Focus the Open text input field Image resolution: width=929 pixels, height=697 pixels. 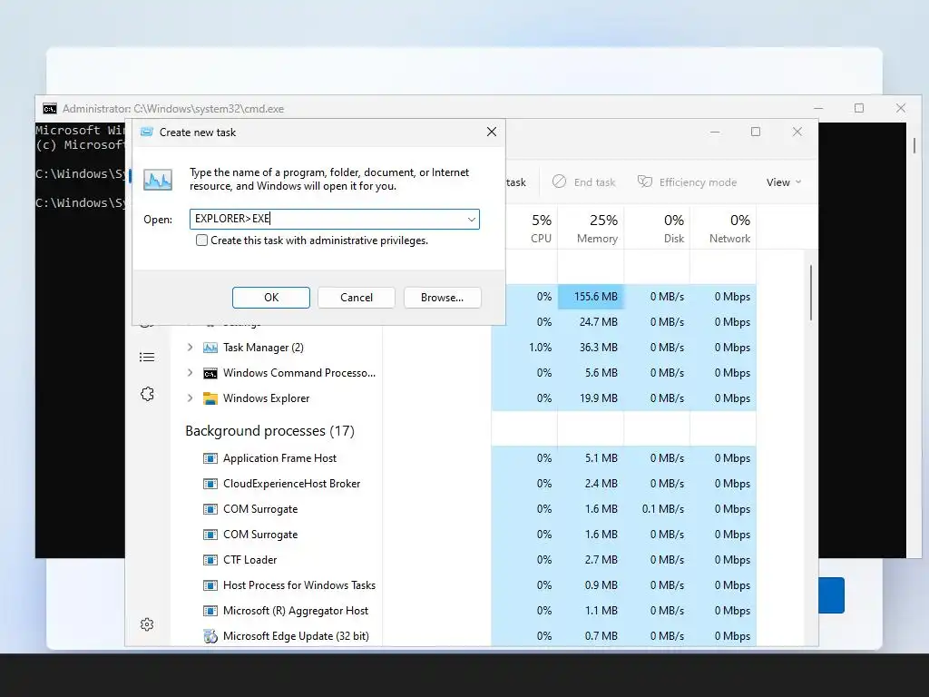(x=334, y=220)
